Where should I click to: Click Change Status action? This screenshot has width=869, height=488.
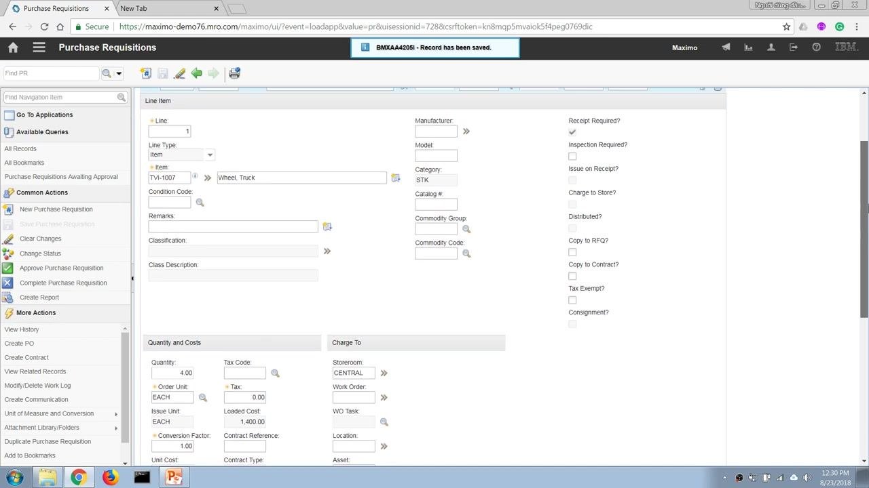click(40, 253)
